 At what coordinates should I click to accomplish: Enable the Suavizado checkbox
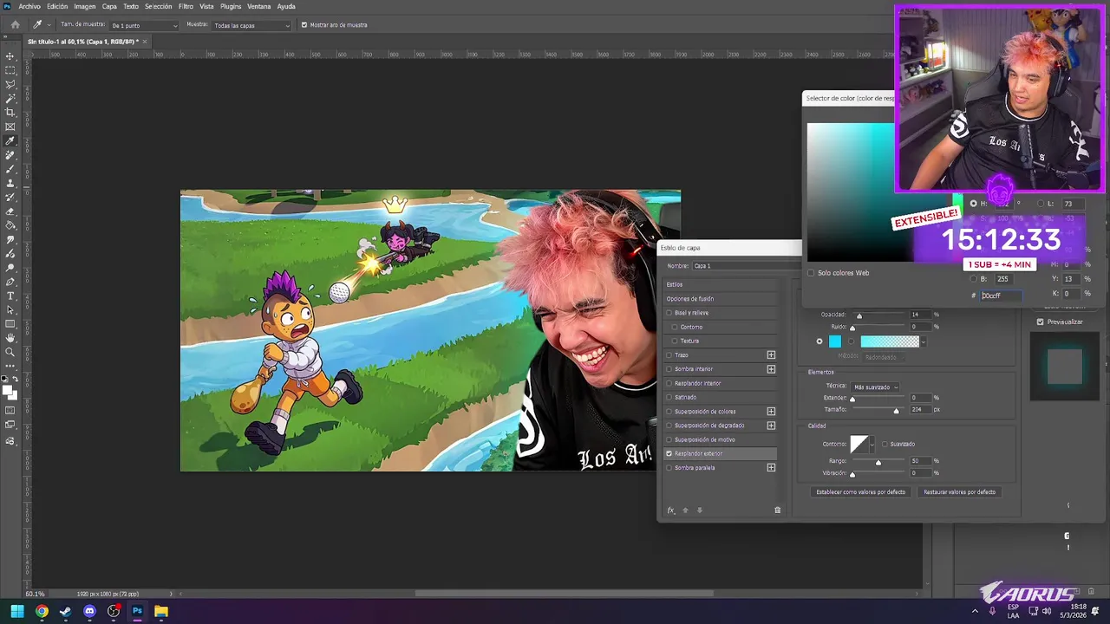tap(885, 445)
